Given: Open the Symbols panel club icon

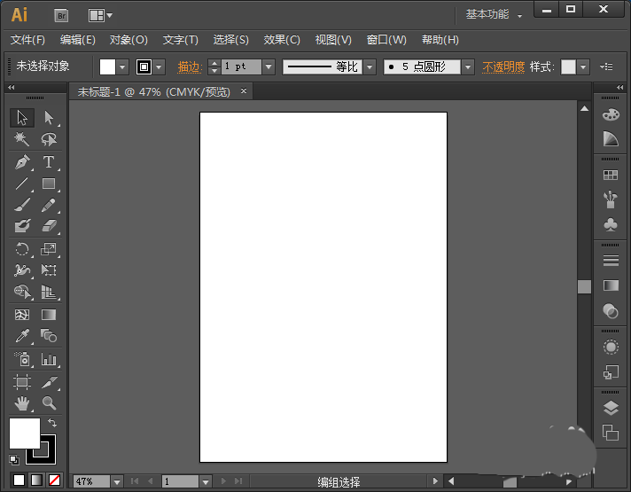Looking at the screenshot, I should (611, 224).
